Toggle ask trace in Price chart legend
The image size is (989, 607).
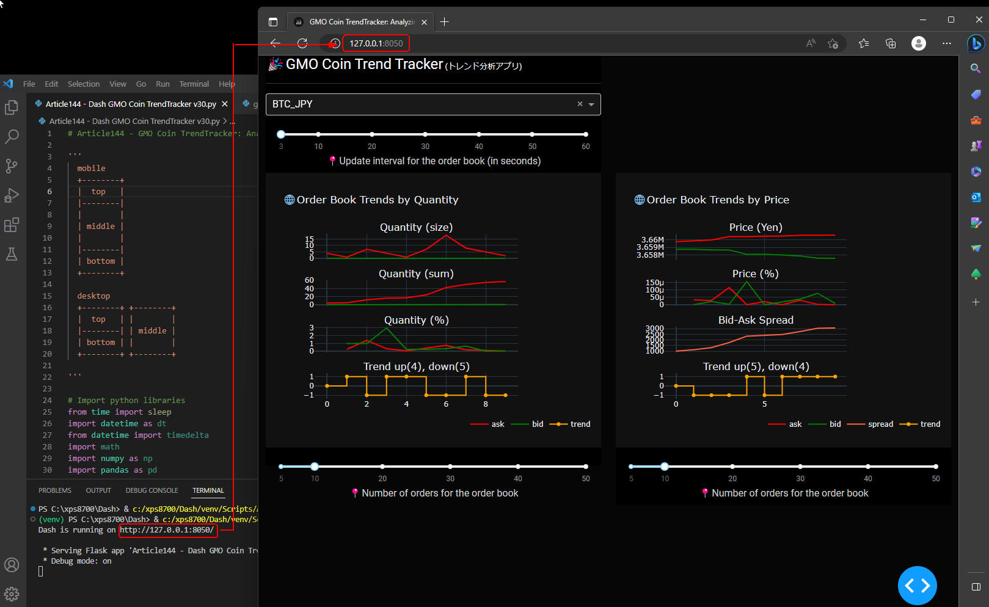[785, 424]
